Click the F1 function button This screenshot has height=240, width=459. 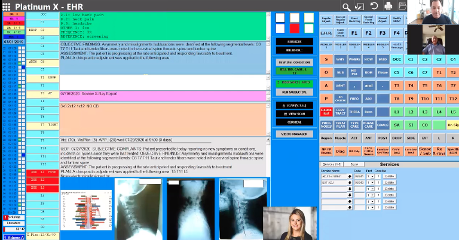click(x=354, y=33)
